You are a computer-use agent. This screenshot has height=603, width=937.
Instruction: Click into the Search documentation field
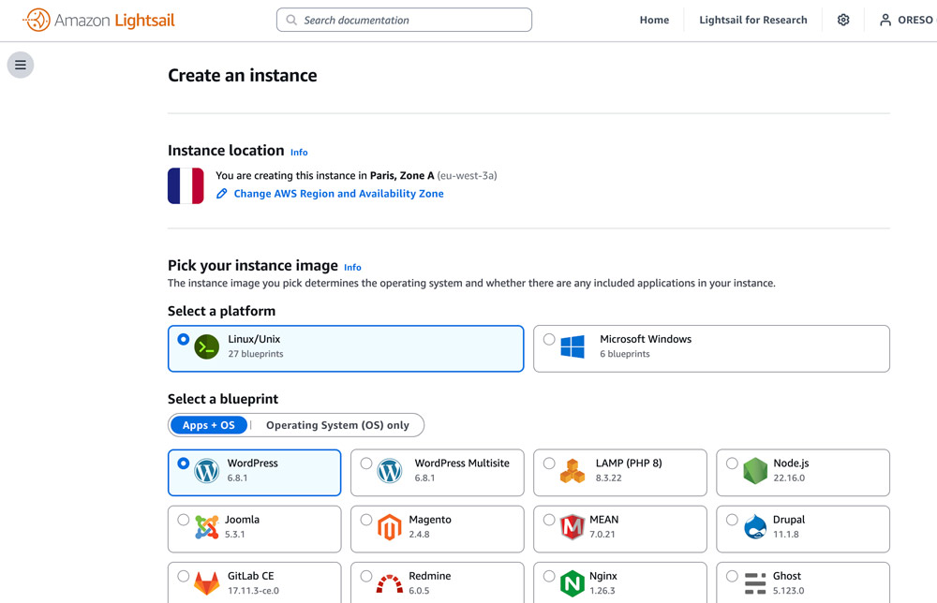pyautogui.click(x=404, y=20)
